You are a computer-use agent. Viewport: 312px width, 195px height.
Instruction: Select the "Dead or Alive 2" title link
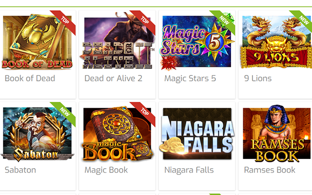click(x=114, y=78)
